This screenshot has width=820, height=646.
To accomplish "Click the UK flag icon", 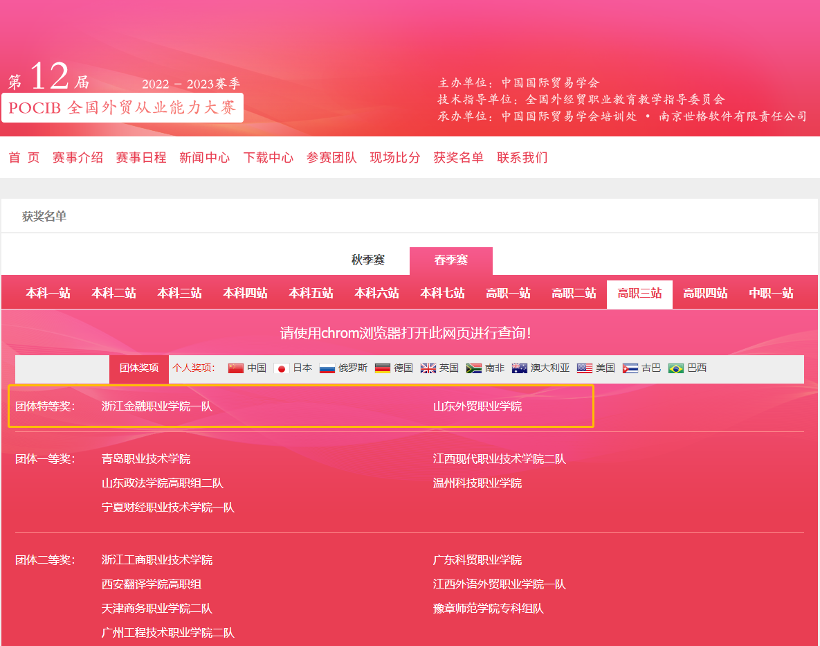I will pyautogui.click(x=428, y=368).
